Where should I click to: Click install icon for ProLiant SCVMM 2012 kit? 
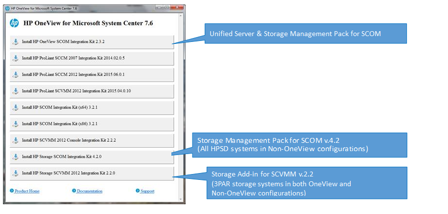[16, 91]
